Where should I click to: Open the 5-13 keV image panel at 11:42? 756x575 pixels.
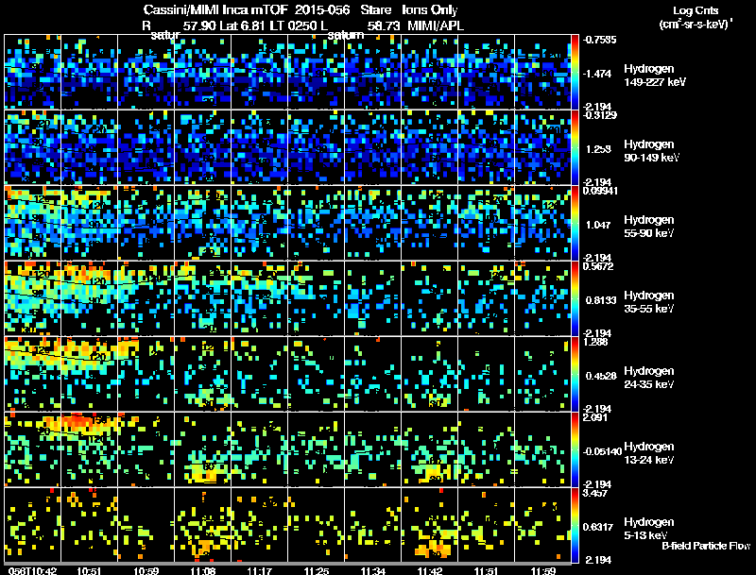[x=430, y=525]
